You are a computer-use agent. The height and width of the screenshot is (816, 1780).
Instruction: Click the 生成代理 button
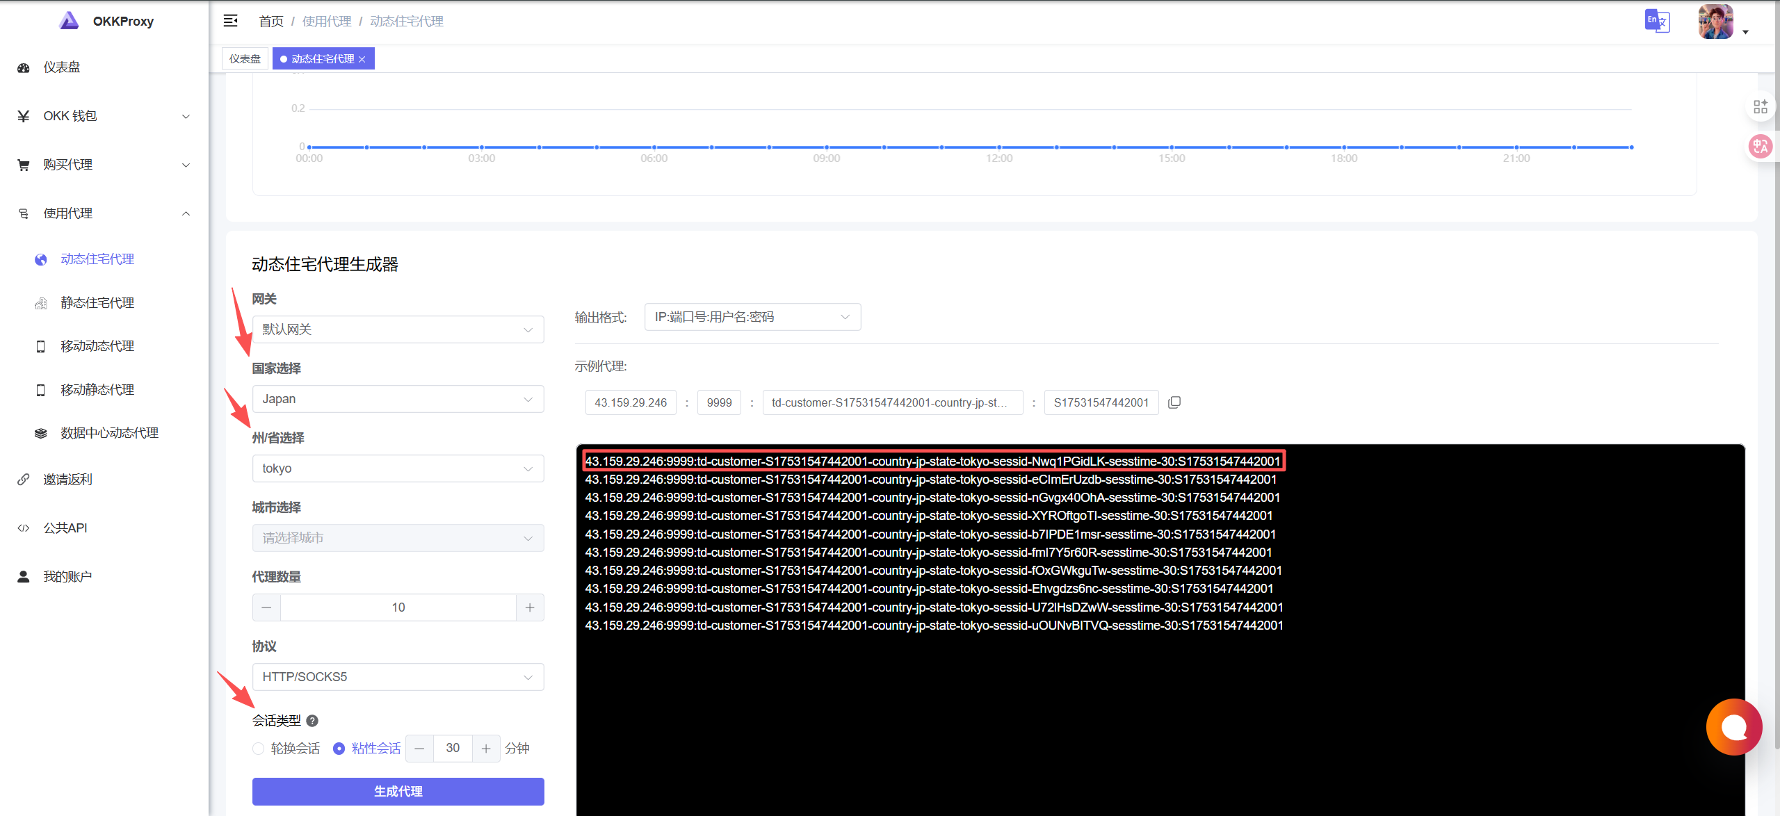398,792
